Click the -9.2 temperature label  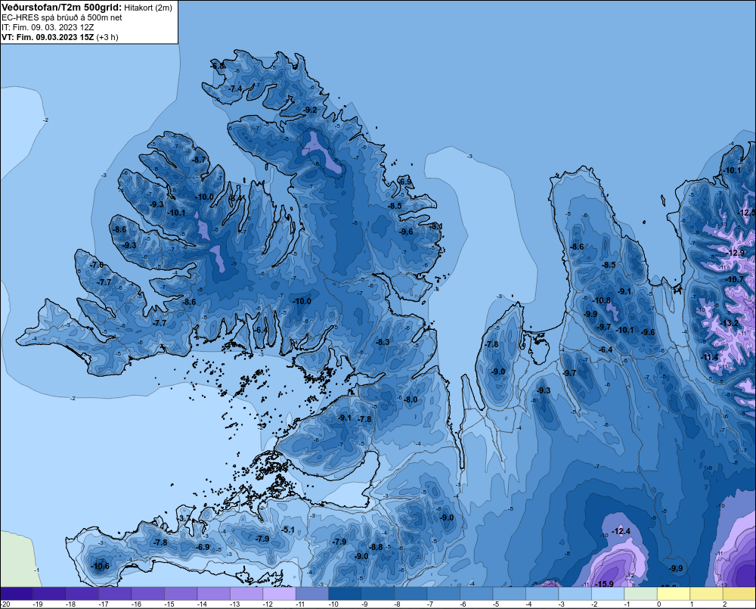coord(310,110)
